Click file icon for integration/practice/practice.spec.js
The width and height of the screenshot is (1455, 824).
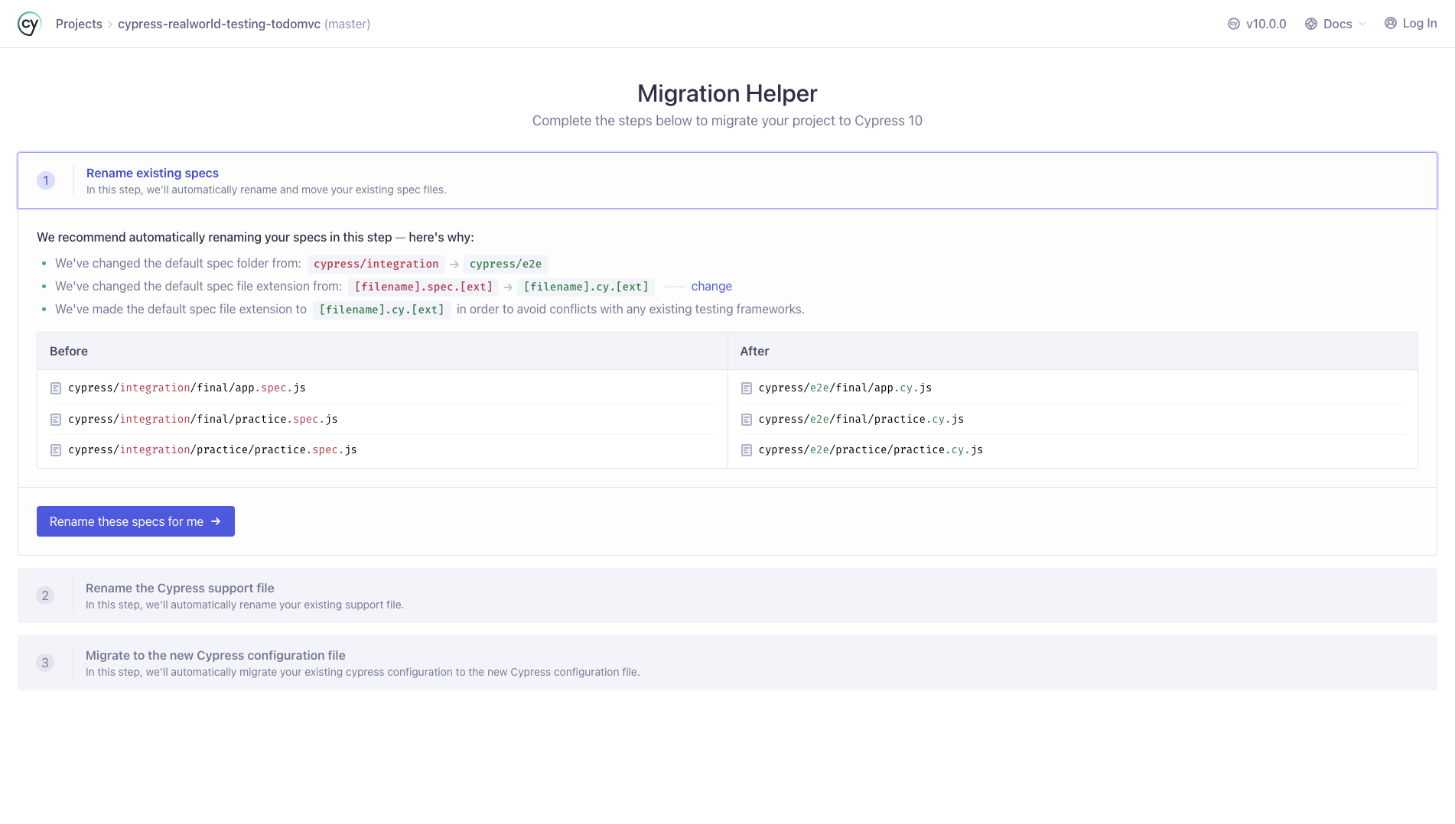(56, 450)
